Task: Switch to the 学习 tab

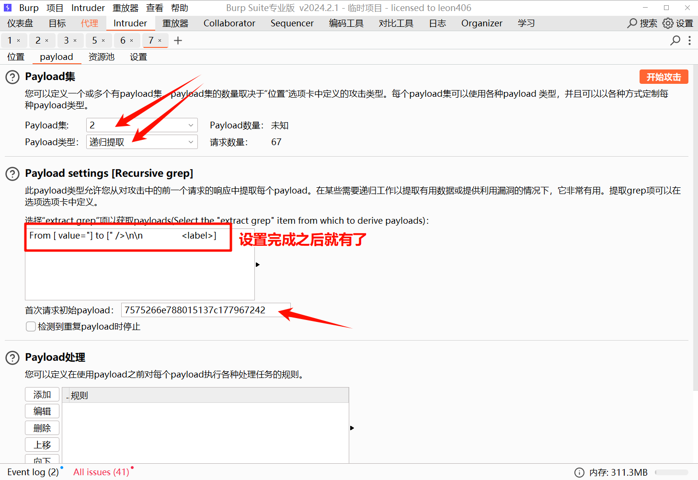Action: 526,23
